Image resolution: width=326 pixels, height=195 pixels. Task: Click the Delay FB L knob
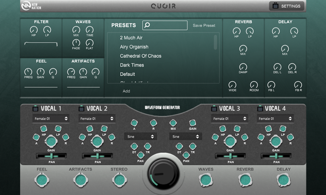point(271,85)
